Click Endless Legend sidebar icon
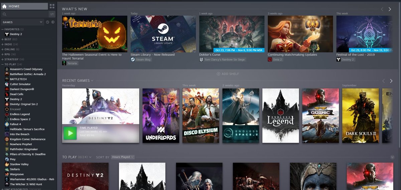 (7, 114)
